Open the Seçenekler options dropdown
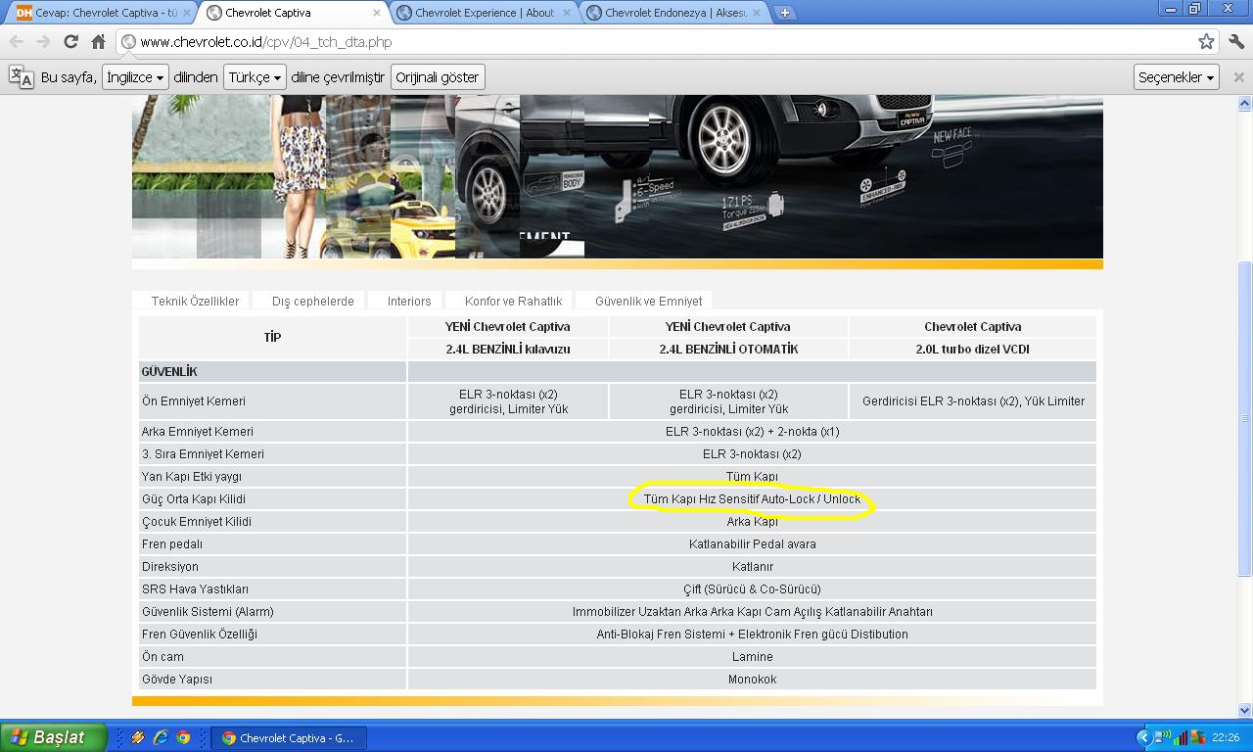The image size is (1253, 752). 1176,76
